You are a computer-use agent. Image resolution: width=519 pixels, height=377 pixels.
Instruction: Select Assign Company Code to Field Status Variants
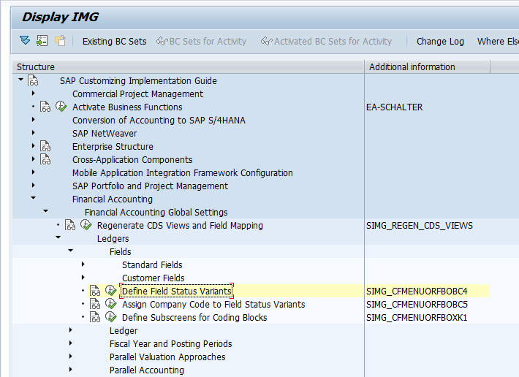(213, 304)
